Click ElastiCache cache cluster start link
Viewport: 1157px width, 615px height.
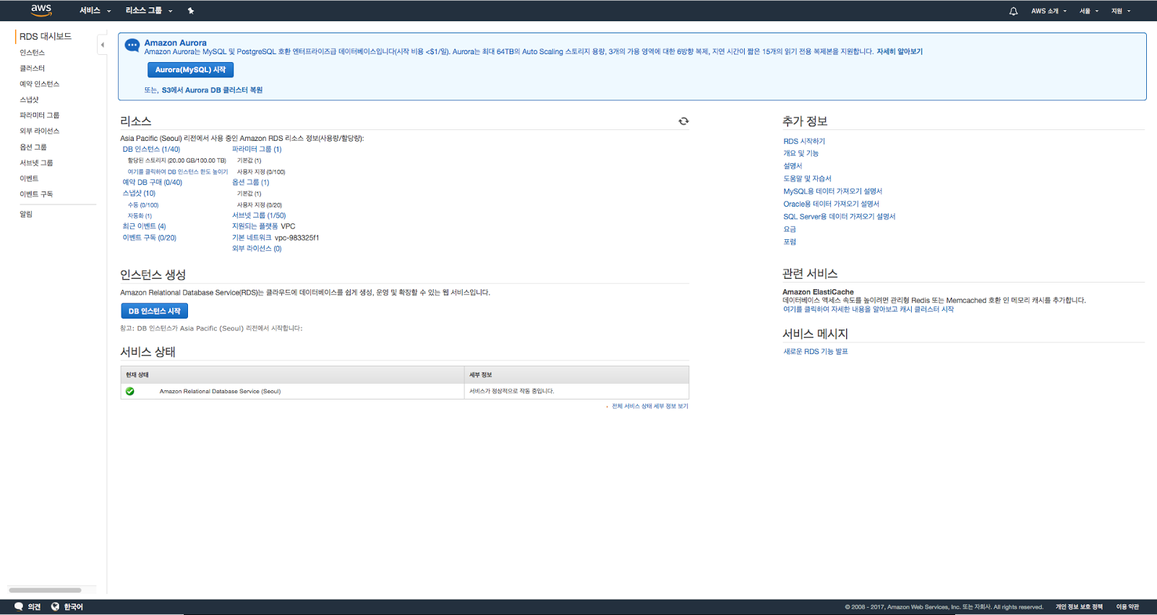868,309
